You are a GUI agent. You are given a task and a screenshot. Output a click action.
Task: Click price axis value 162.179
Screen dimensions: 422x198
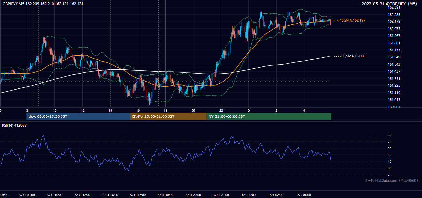[x=394, y=21]
